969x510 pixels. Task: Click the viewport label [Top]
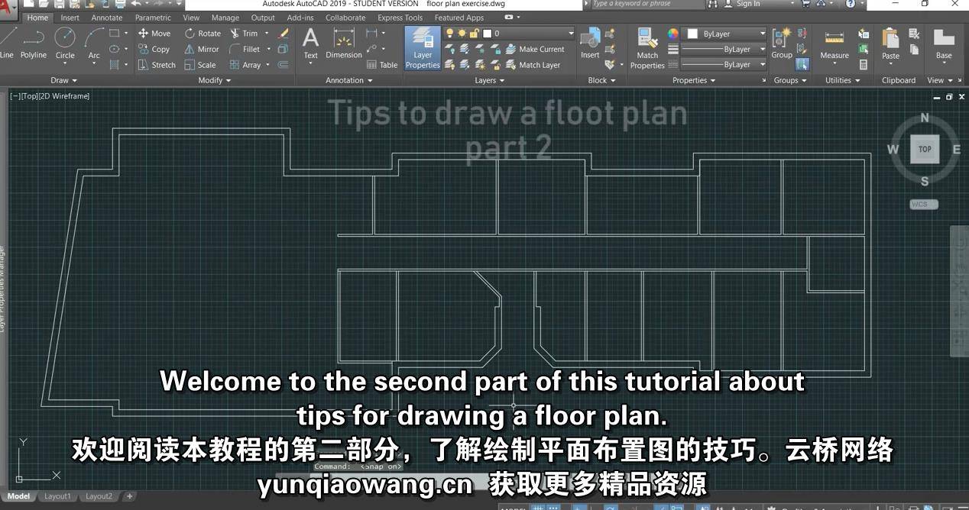point(30,96)
